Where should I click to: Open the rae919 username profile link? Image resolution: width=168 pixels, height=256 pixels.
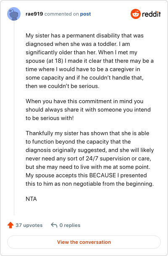[x=34, y=14]
